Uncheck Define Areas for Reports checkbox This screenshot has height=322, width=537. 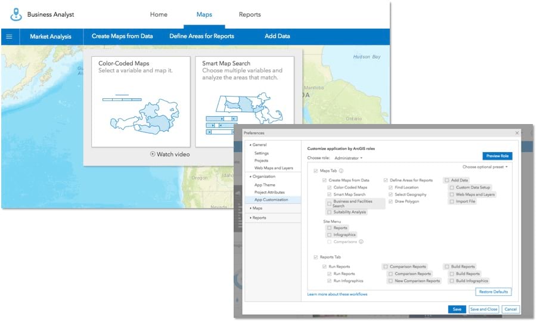(x=386, y=180)
